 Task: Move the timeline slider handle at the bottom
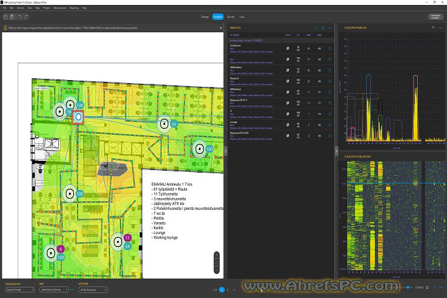(x=409, y=287)
